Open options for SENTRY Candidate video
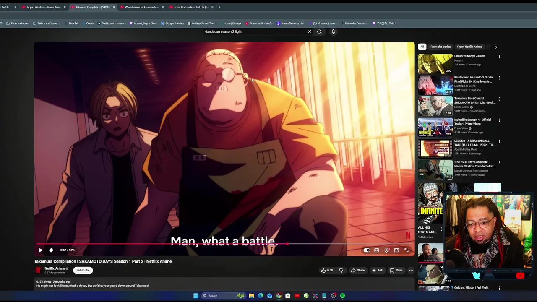 pos(499,163)
